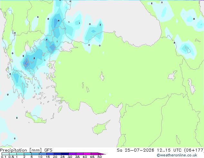Click Crete island on the map

35,118
